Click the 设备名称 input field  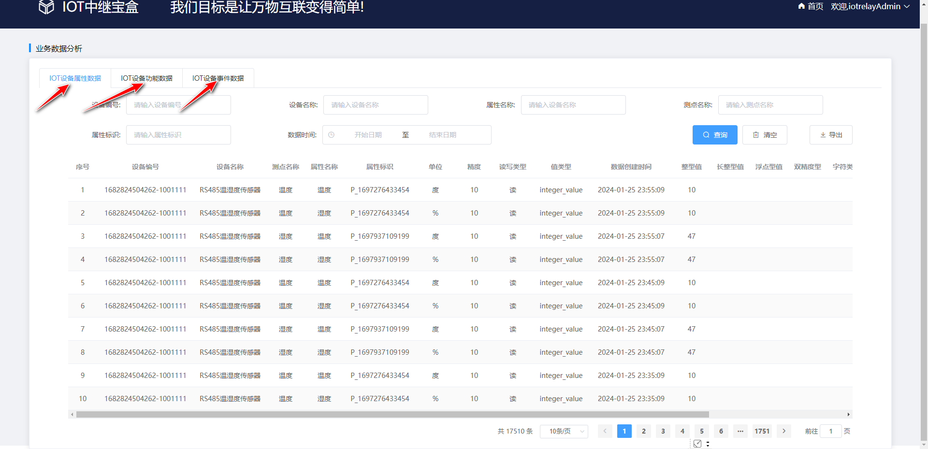coord(376,105)
